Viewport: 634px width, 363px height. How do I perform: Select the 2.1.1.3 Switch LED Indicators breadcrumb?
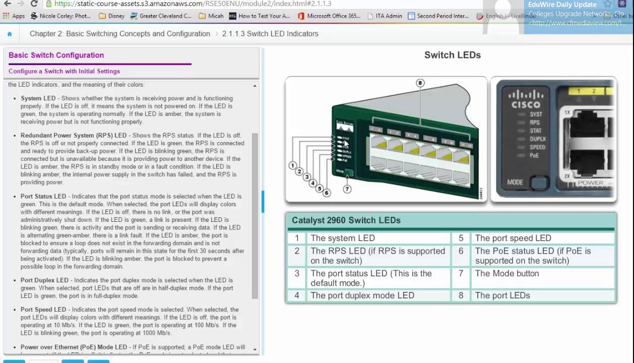click(270, 34)
